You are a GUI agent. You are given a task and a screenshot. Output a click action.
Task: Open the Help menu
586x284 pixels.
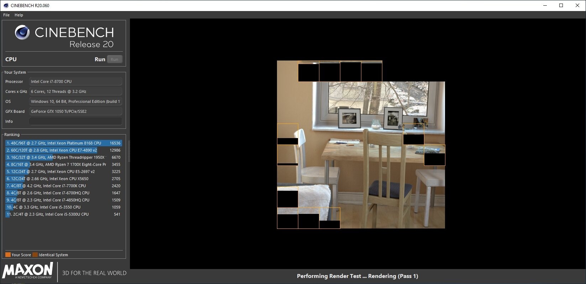19,15
